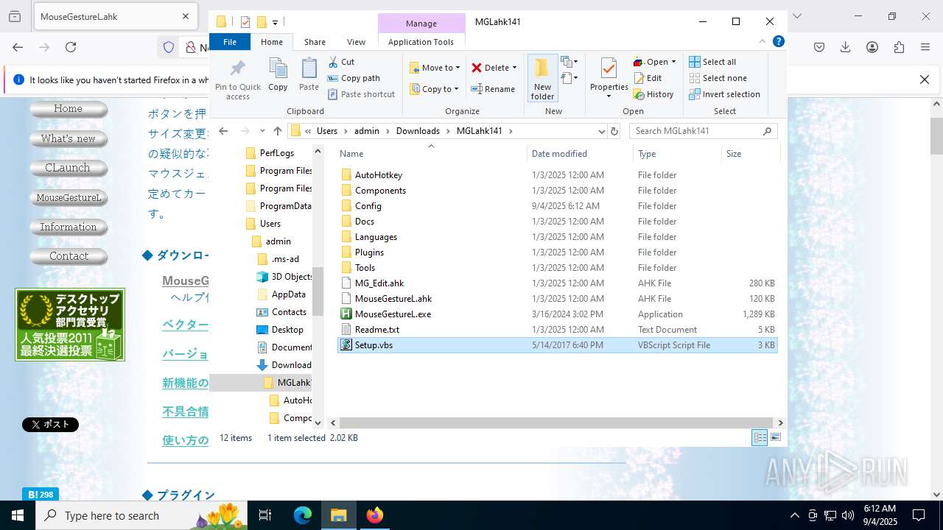The image size is (943, 530).
Task: Click the horizontal scrollbar in file list
Action: coord(556,423)
